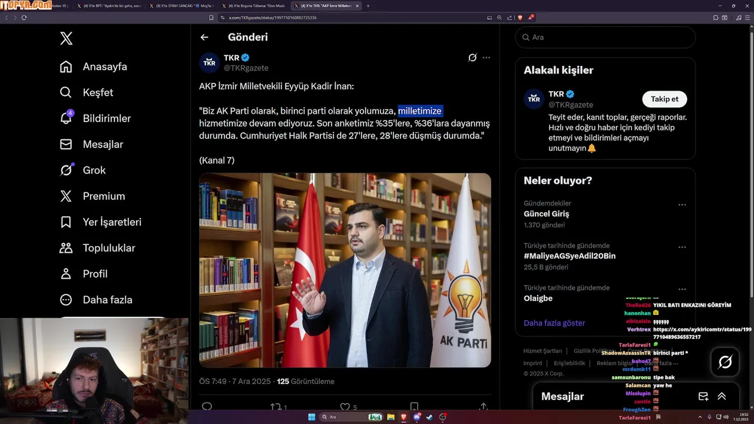Open the Windows Start button
The height and width of the screenshot is (424, 754).
tap(312, 417)
